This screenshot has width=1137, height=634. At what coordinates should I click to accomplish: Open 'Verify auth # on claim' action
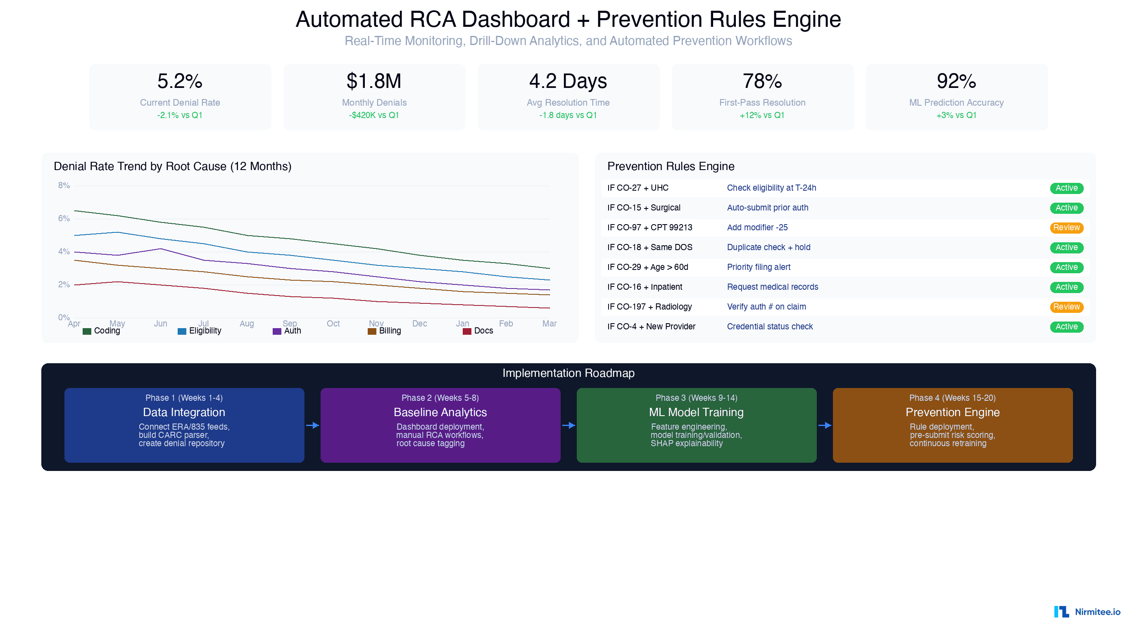click(x=767, y=307)
